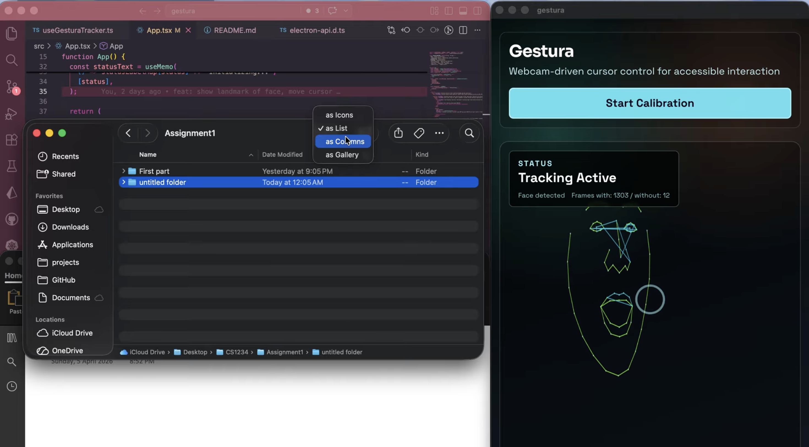Choose 'as Columns' view option

[x=343, y=141]
